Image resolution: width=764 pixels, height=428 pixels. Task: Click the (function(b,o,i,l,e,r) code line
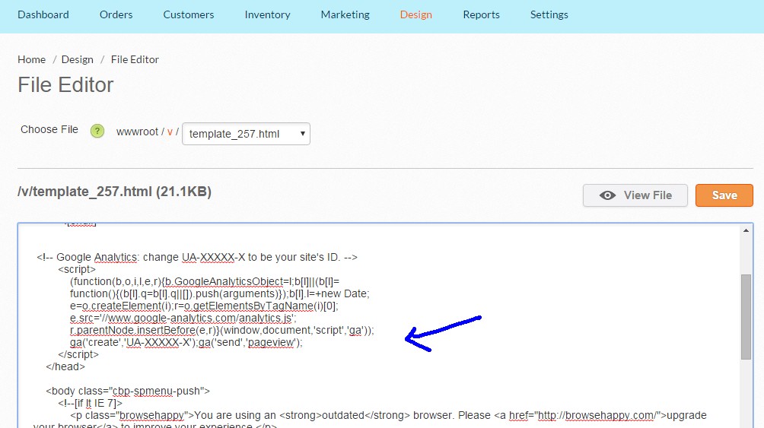pyautogui.click(x=205, y=281)
